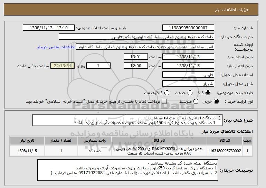Click the buyer organization name field
The width and height of the screenshot is (266, 188).
coord(136,37)
